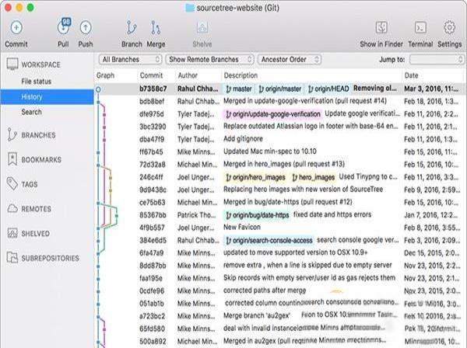Click the graph node of commit b7358c7

click(98, 89)
